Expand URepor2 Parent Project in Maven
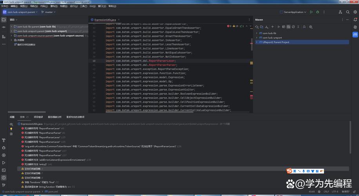This screenshot has width=359, height=196. (256, 42)
